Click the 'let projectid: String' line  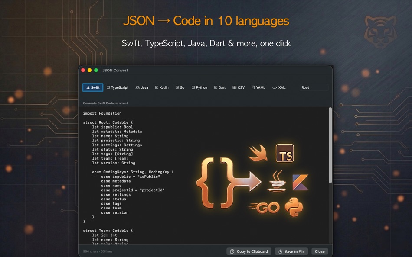click(116, 141)
